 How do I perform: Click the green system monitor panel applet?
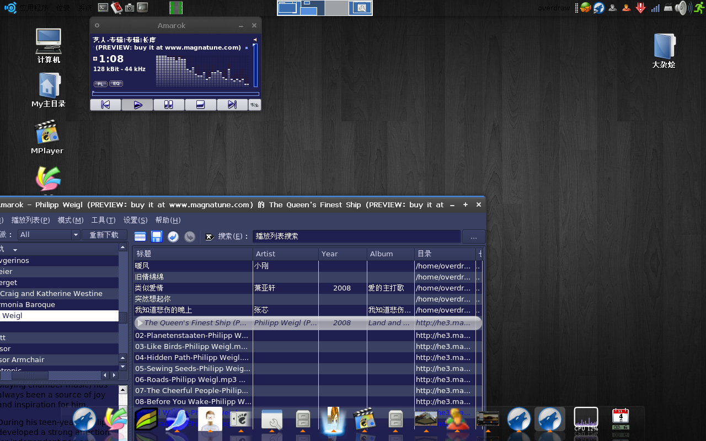coord(176,8)
